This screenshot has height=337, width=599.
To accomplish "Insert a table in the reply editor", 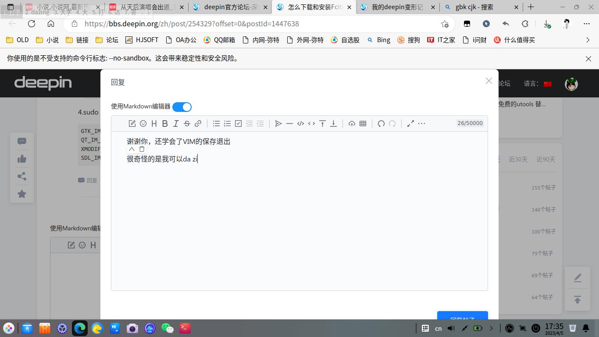I will [363, 124].
